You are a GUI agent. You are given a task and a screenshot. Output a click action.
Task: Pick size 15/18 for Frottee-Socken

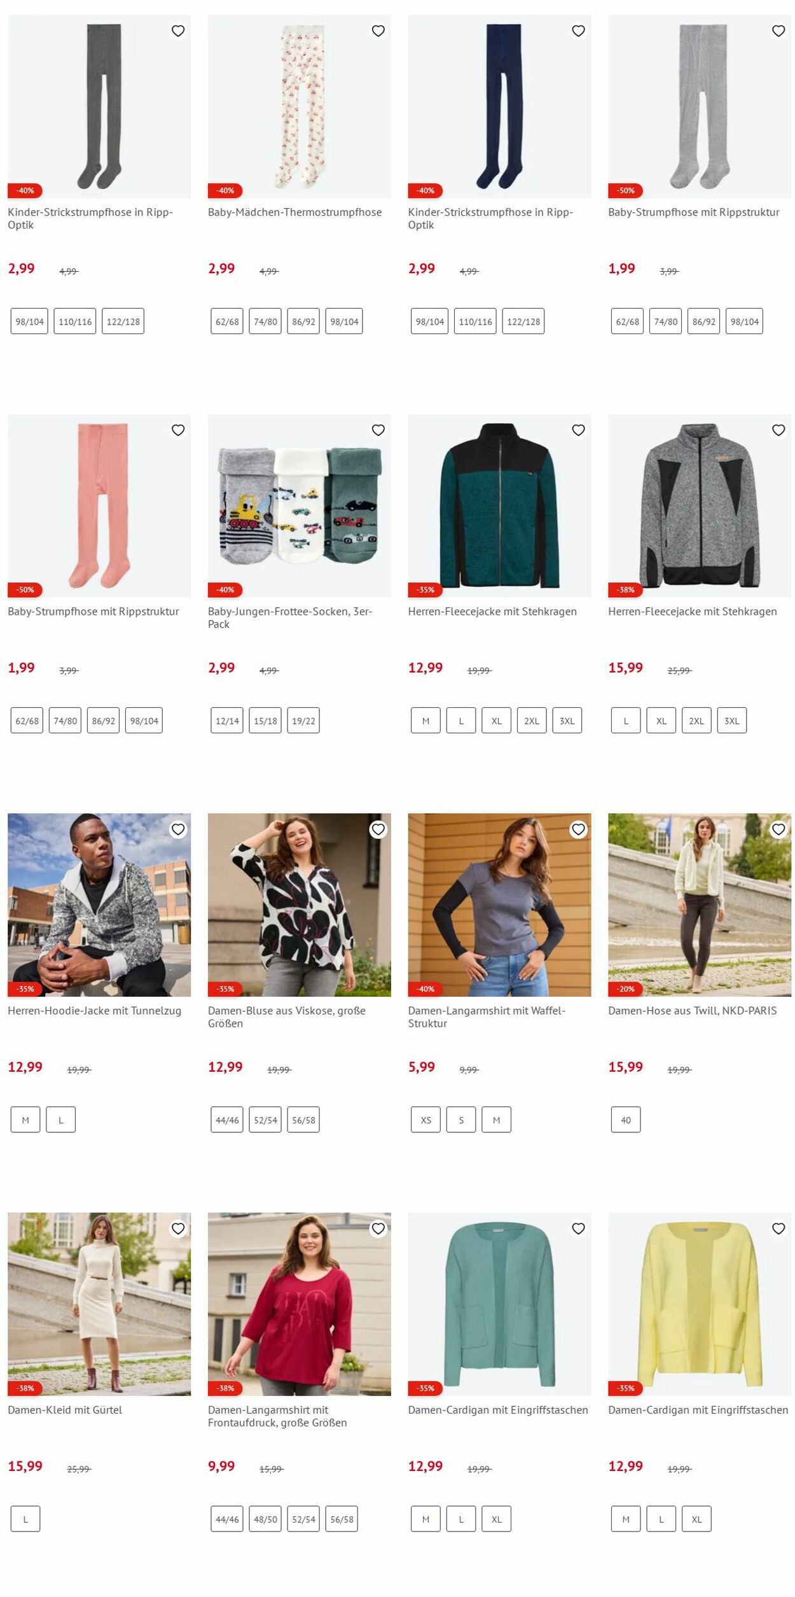(x=265, y=721)
